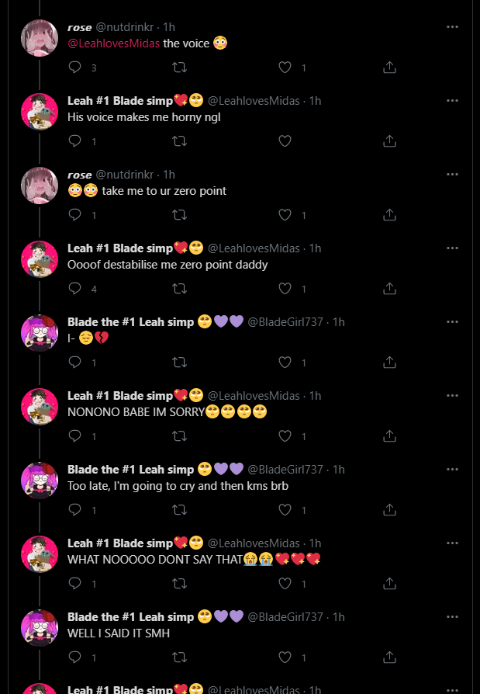This screenshot has width=480, height=694.
Task: Open more menu on Blade's "I-" tweet
Action: point(453,321)
